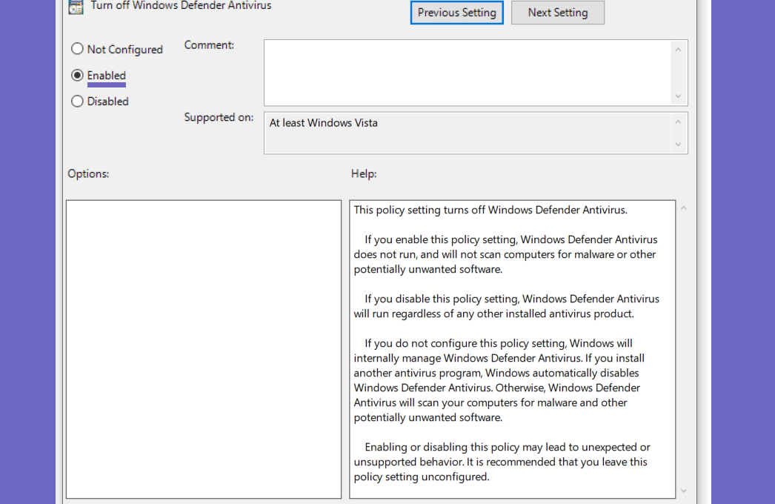Click the 'Options:' label
The width and height of the screenshot is (775, 504).
click(x=88, y=173)
